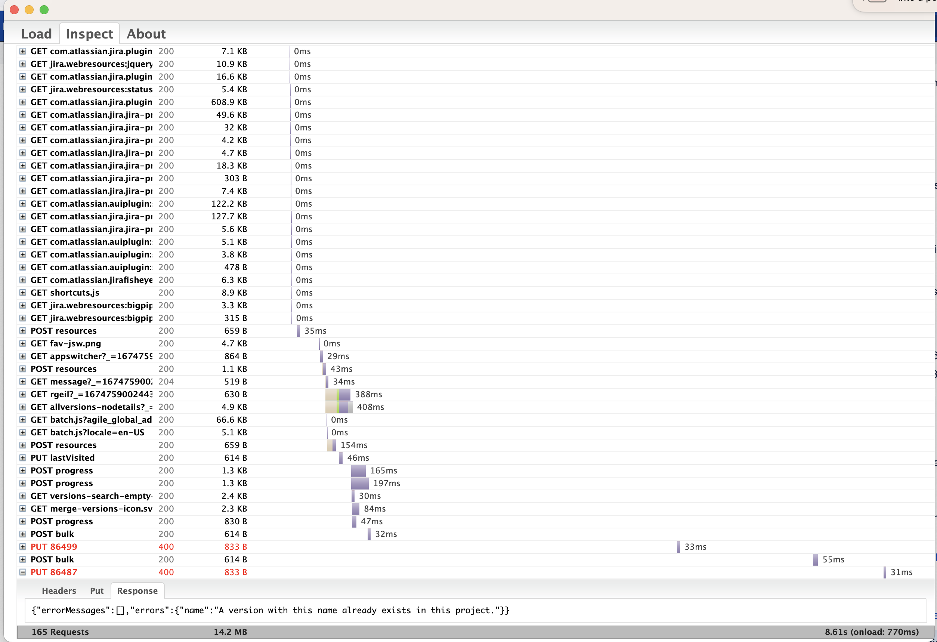Expand the GET fav-jsw.png request
The image size is (937, 642).
(x=23, y=343)
